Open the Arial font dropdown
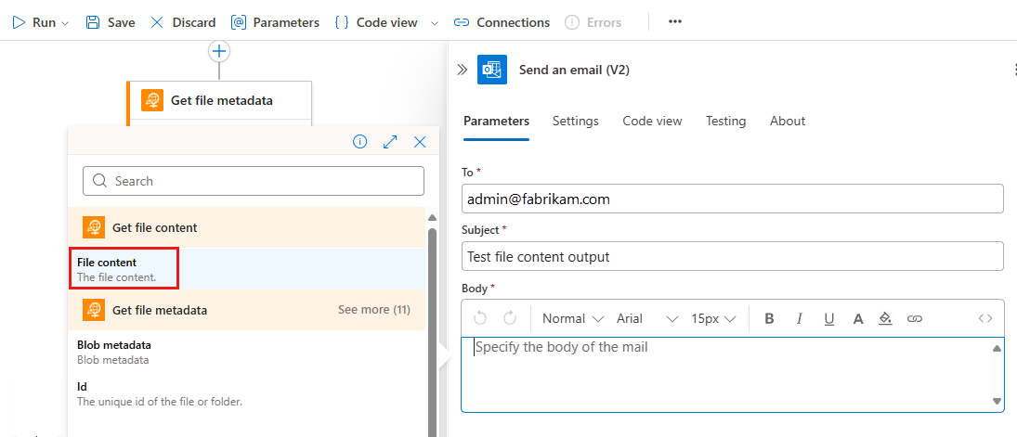 [x=646, y=318]
